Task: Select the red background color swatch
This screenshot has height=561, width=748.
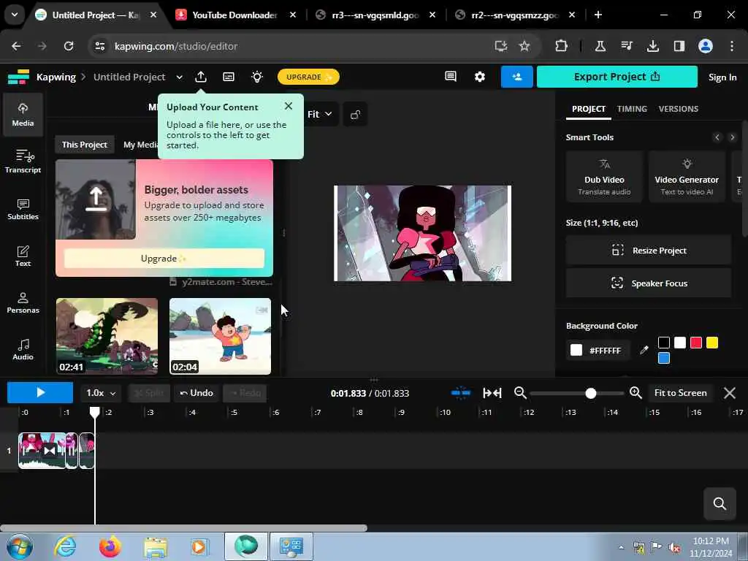Action: point(696,343)
